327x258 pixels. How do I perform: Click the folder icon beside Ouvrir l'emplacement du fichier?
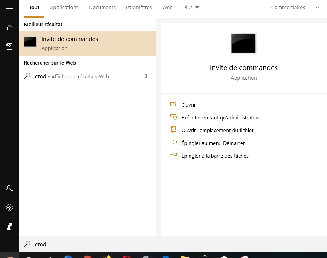click(x=173, y=130)
